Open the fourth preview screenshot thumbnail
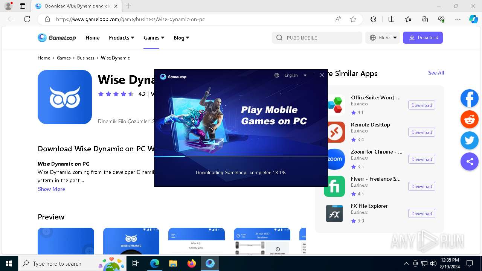 click(262, 241)
